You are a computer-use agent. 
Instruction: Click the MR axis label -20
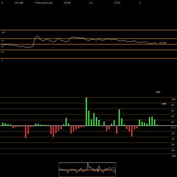click(x=173, y=133)
